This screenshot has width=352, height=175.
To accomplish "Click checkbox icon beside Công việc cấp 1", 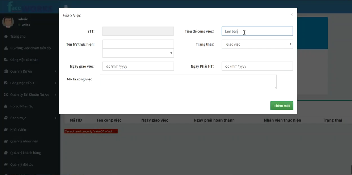I will pyautogui.click(x=6, y=83).
